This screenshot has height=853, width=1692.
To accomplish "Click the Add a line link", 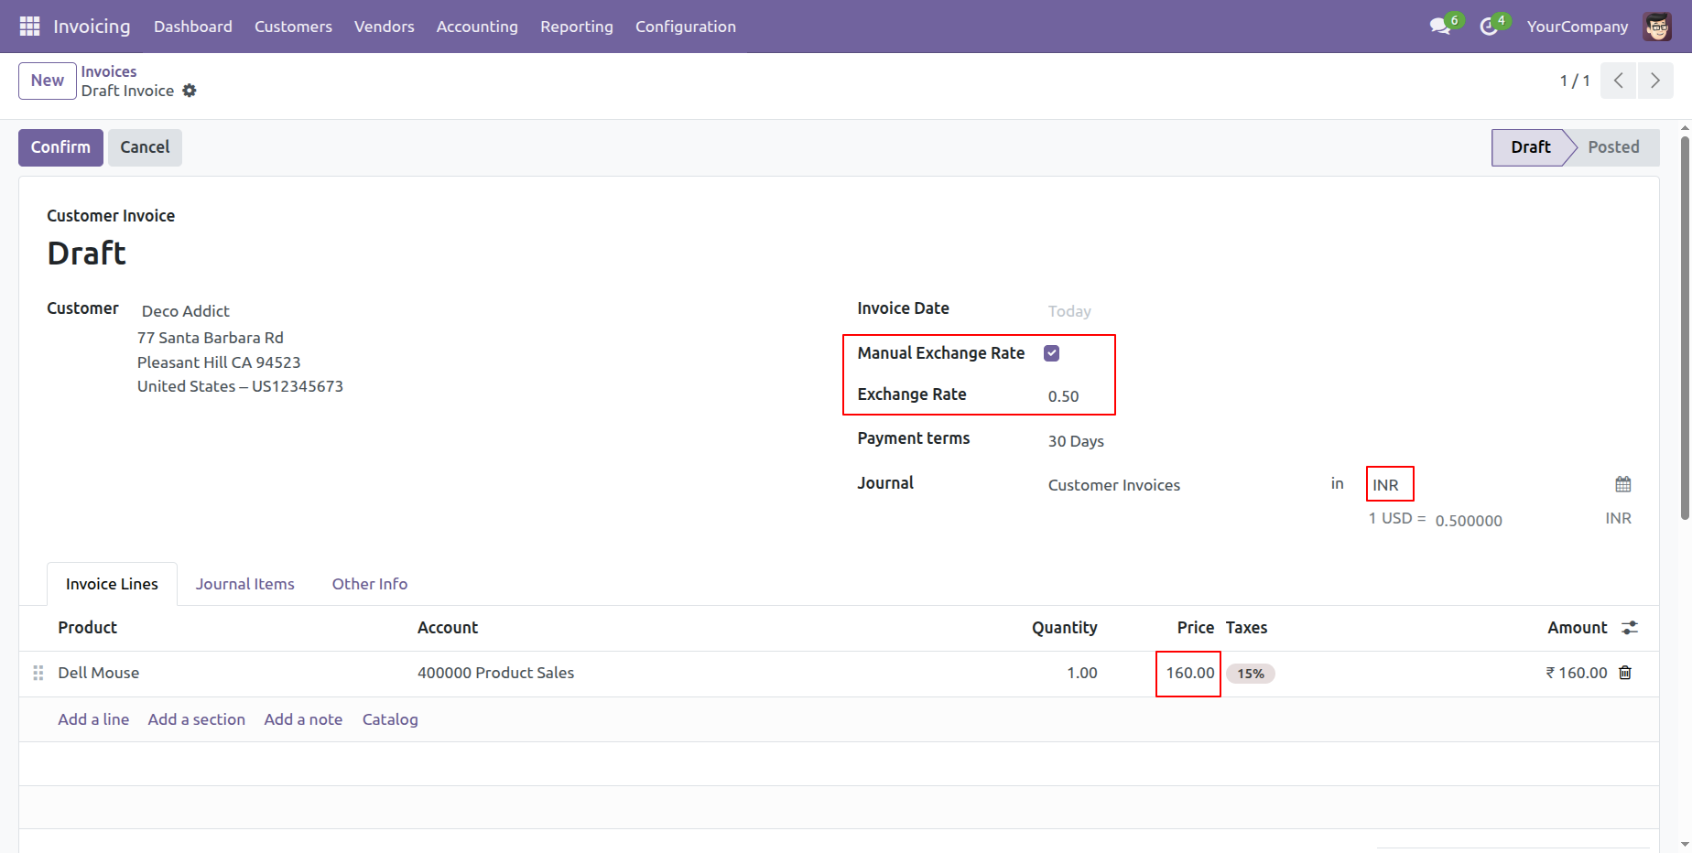I will (93, 719).
